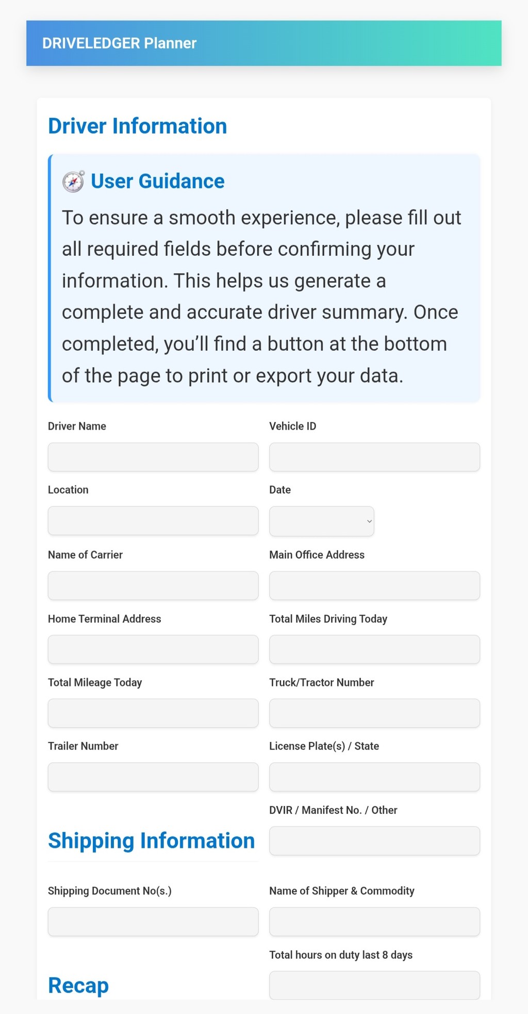Click the Total Mileage Today input
Screen dimensions: 528x1014
click(x=153, y=713)
